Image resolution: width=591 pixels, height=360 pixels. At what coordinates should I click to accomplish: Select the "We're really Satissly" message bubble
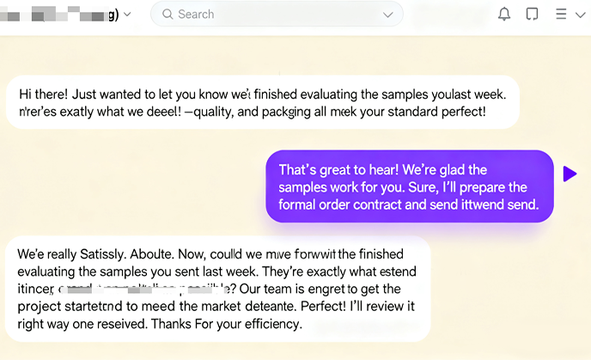[218, 289]
